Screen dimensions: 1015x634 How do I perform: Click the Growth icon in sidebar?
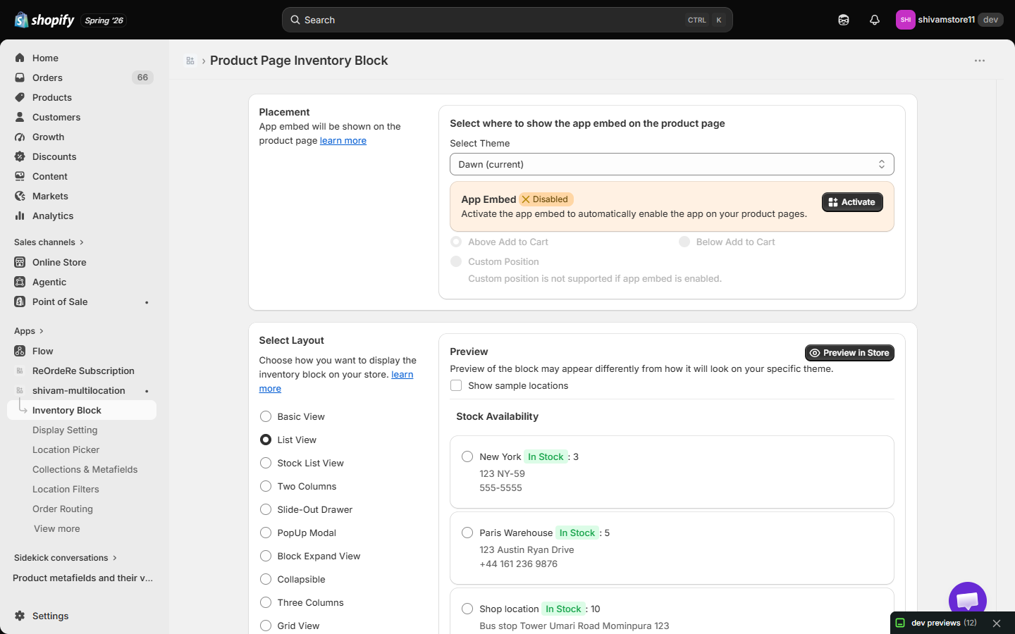click(20, 137)
